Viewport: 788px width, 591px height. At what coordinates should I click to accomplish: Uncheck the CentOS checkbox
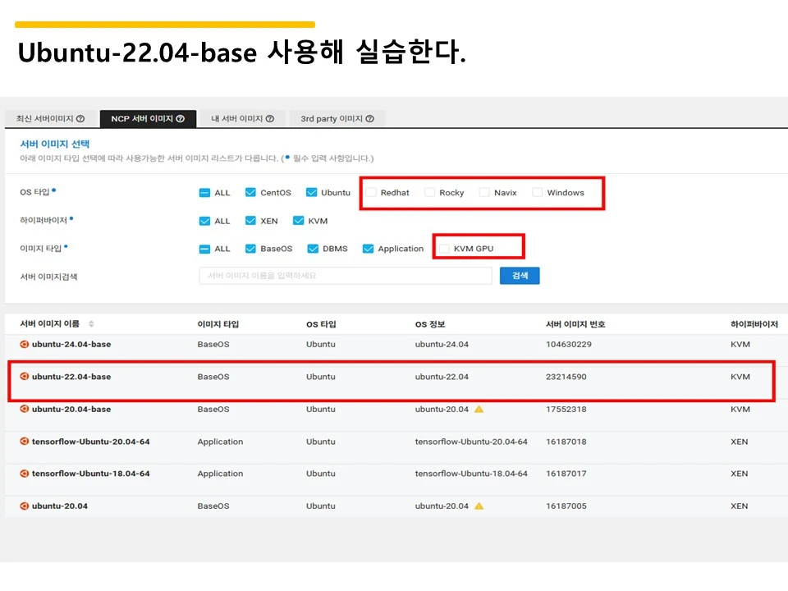point(250,192)
